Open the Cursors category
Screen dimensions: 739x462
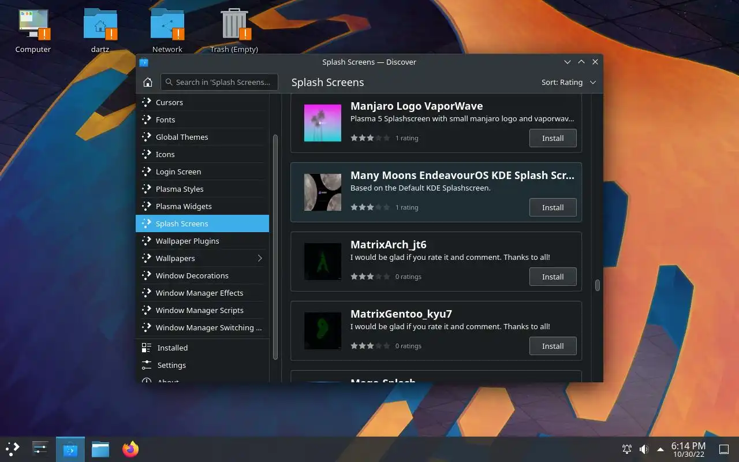coord(202,102)
